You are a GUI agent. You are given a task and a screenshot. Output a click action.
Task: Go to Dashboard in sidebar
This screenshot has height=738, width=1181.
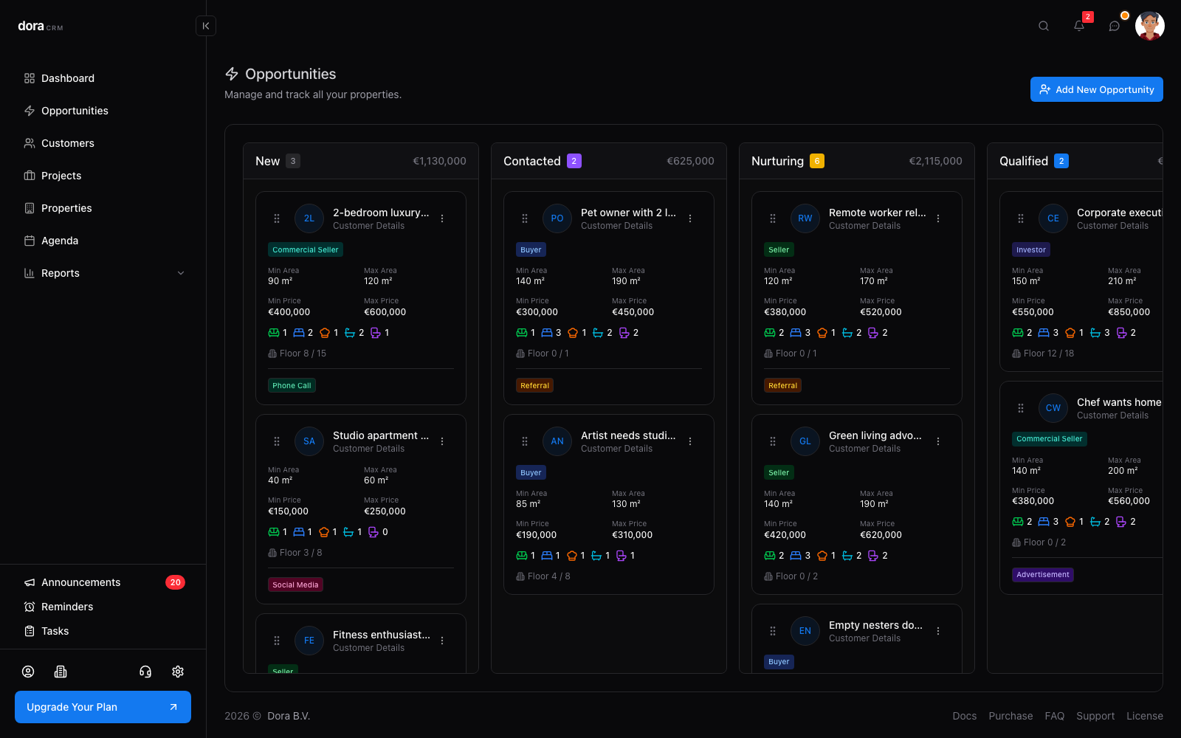click(103, 78)
